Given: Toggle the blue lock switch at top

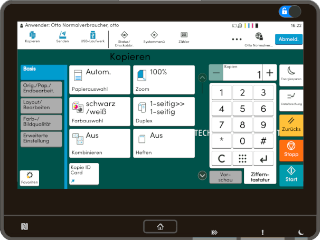Looking at the screenshot, I should pos(289,11).
